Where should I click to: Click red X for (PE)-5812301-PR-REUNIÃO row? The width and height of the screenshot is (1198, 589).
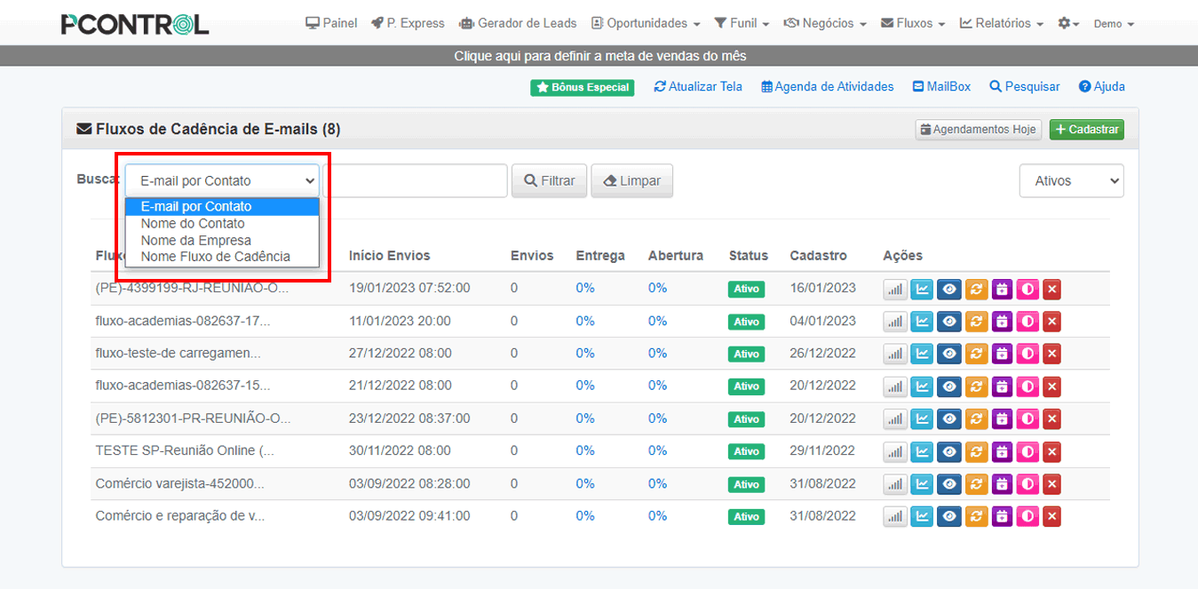pos(1051,419)
